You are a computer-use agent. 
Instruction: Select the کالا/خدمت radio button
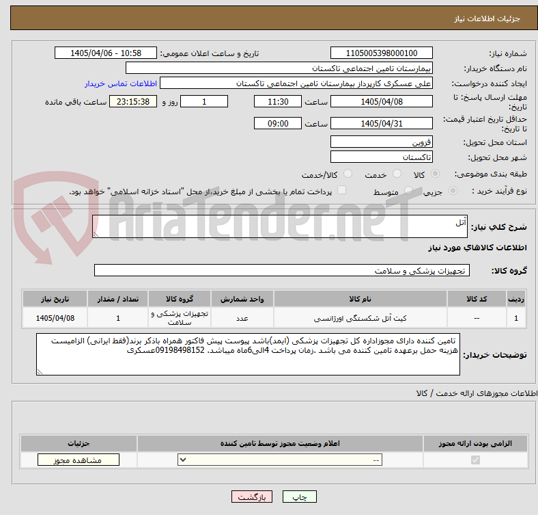click(348, 174)
